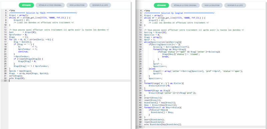The height and width of the screenshot is (129, 267).
Task: Click the 'reset($candidate);' line
Action: [x=154, y=122]
